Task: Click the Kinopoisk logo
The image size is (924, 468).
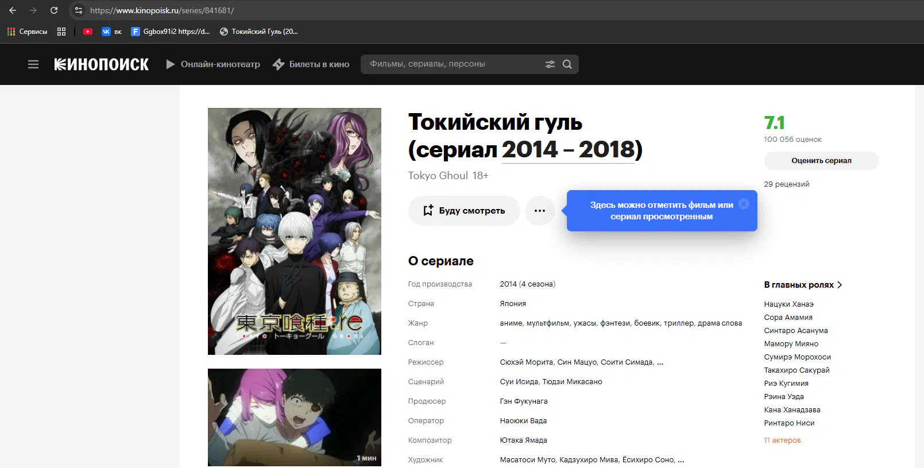Action: pyautogui.click(x=102, y=64)
